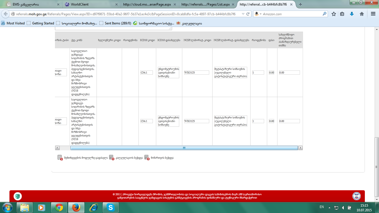The width and height of the screenshot is (379, 213).
Task: Click the Firefox bookmark star icon
Action: (x=334, y=14)
